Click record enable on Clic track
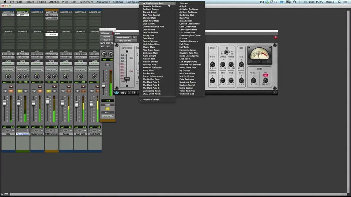This screenshot has width=351, height=197. tap(11, 86)
